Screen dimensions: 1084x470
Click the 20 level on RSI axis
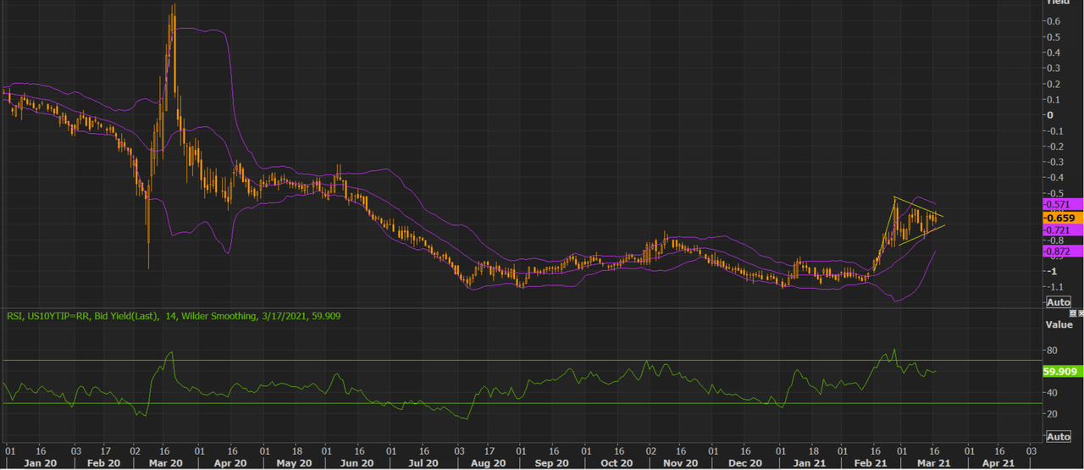pyautogui.click(x=1050, y=414)
